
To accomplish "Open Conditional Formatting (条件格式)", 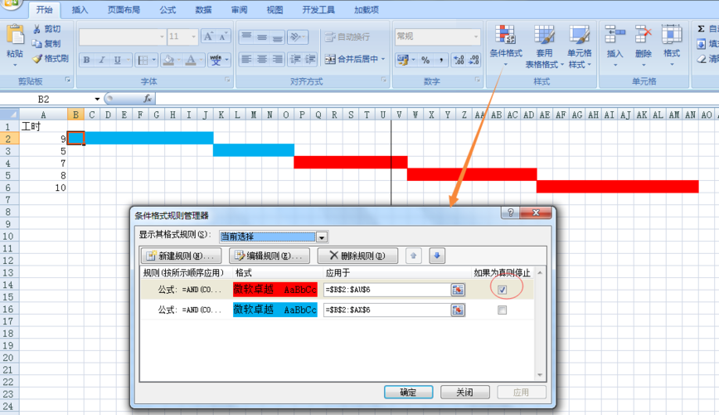I will pyautogui.click(x=506, y=46).
